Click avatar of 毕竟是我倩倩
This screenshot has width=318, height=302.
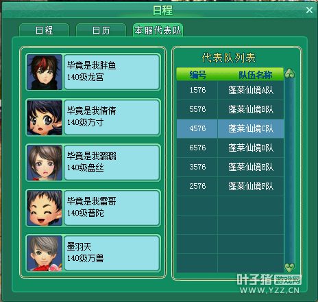point(45,117)
